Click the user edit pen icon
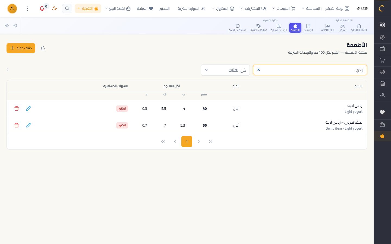 pos(55,9)
